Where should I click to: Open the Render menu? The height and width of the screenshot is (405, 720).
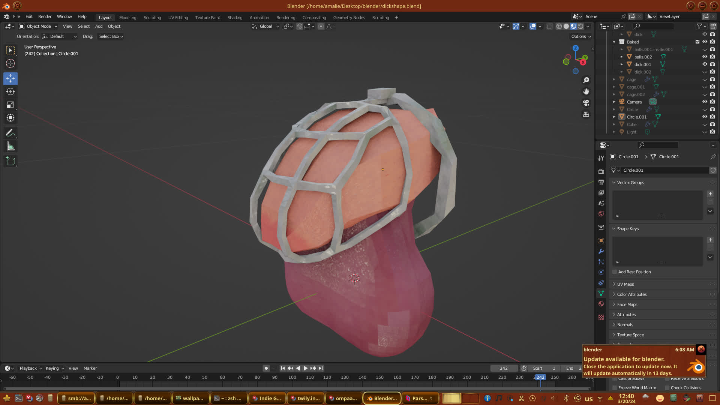pyautogui.click(x=45, y=16)
